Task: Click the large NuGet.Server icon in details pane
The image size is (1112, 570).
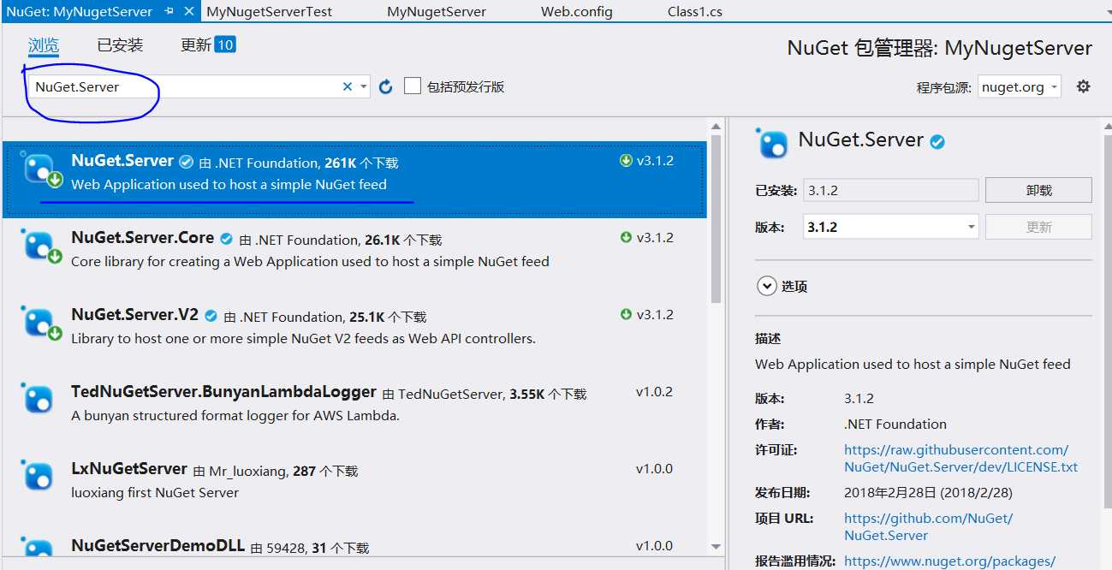Action: (x=771, y=143)
